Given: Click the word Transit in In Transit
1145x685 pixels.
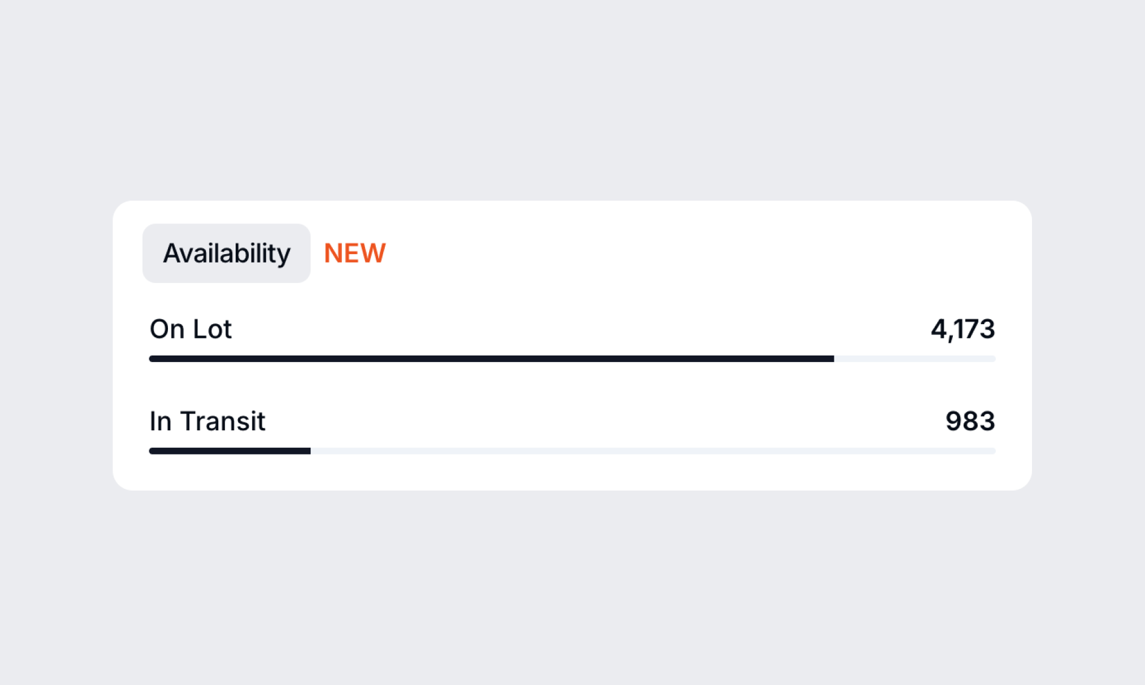Looking at the screenshot, I should (222, 421).
